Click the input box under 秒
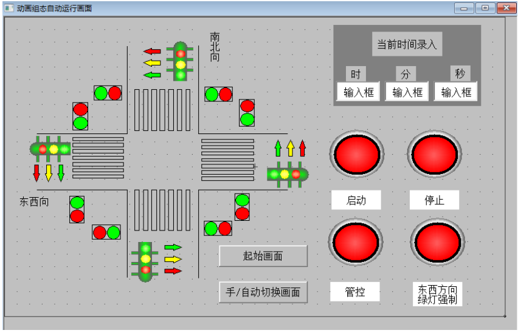Image resolution: width=518 pixels, height=333 pixels. pyautogui.click(x=456, y=92)
